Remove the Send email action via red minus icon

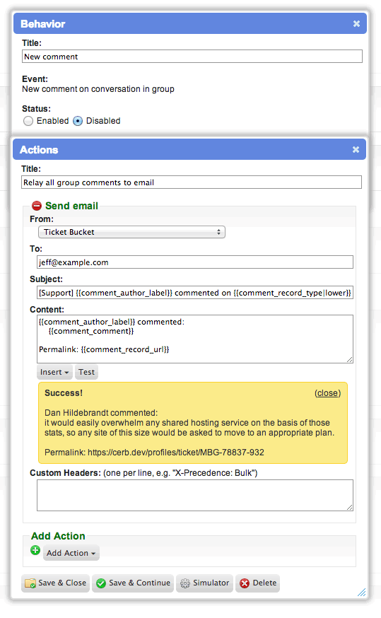point(37,206)
